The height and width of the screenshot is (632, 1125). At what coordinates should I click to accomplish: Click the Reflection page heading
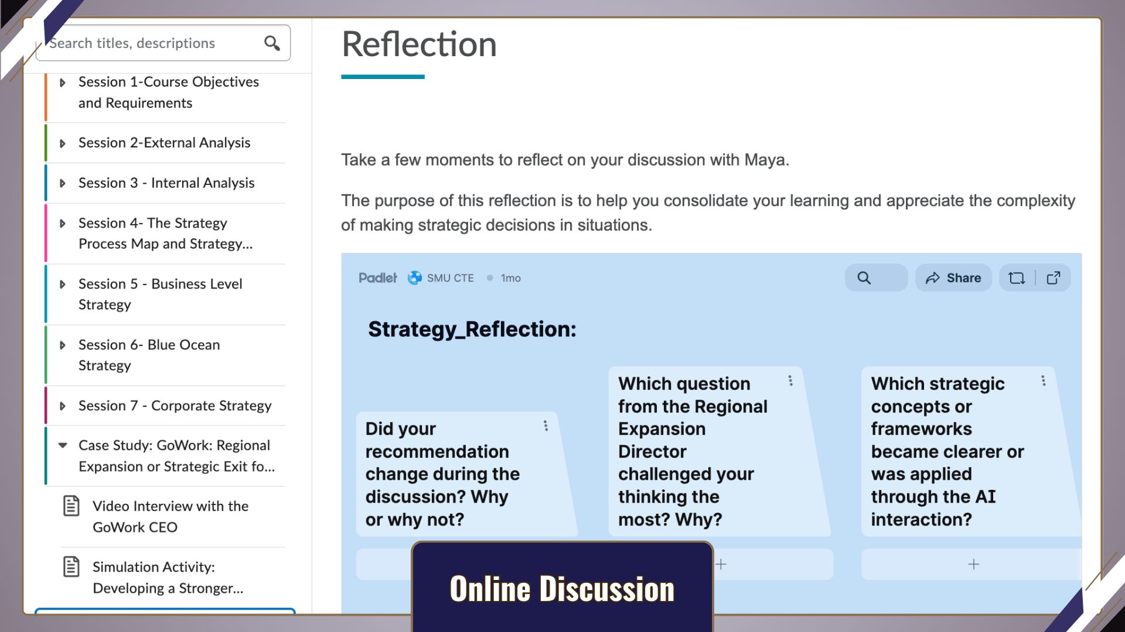tap(419, 44)
